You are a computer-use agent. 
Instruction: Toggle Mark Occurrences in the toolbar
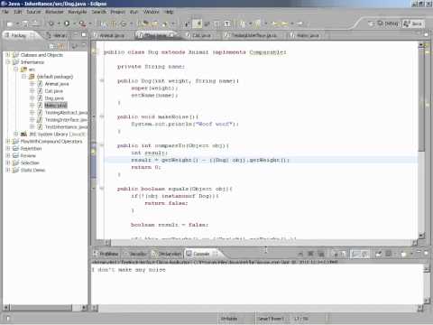[198, 23]
